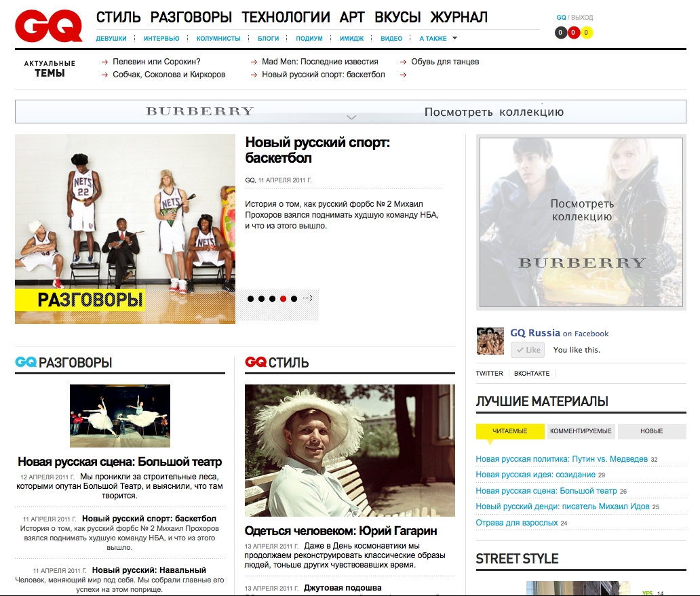Viewport: 700px width, 596px height.
Task: Select the НОВЫЕ tab
Action: click(x=652, y=431)
